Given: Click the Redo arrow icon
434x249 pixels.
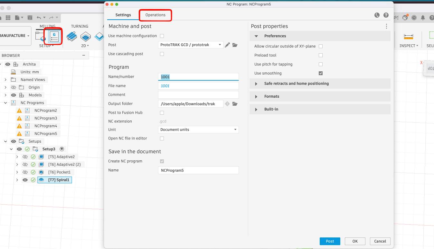Looking at the screenshot, I should pos(52,18).
